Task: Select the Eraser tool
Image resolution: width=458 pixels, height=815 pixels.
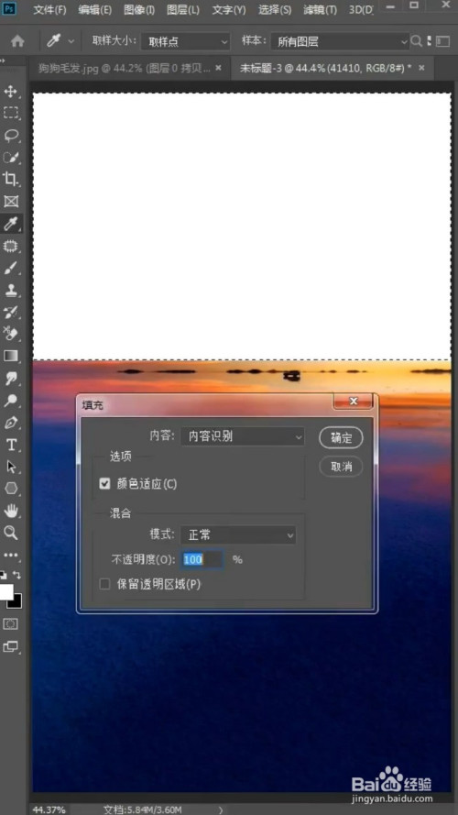Action: (x=10, y=334)
